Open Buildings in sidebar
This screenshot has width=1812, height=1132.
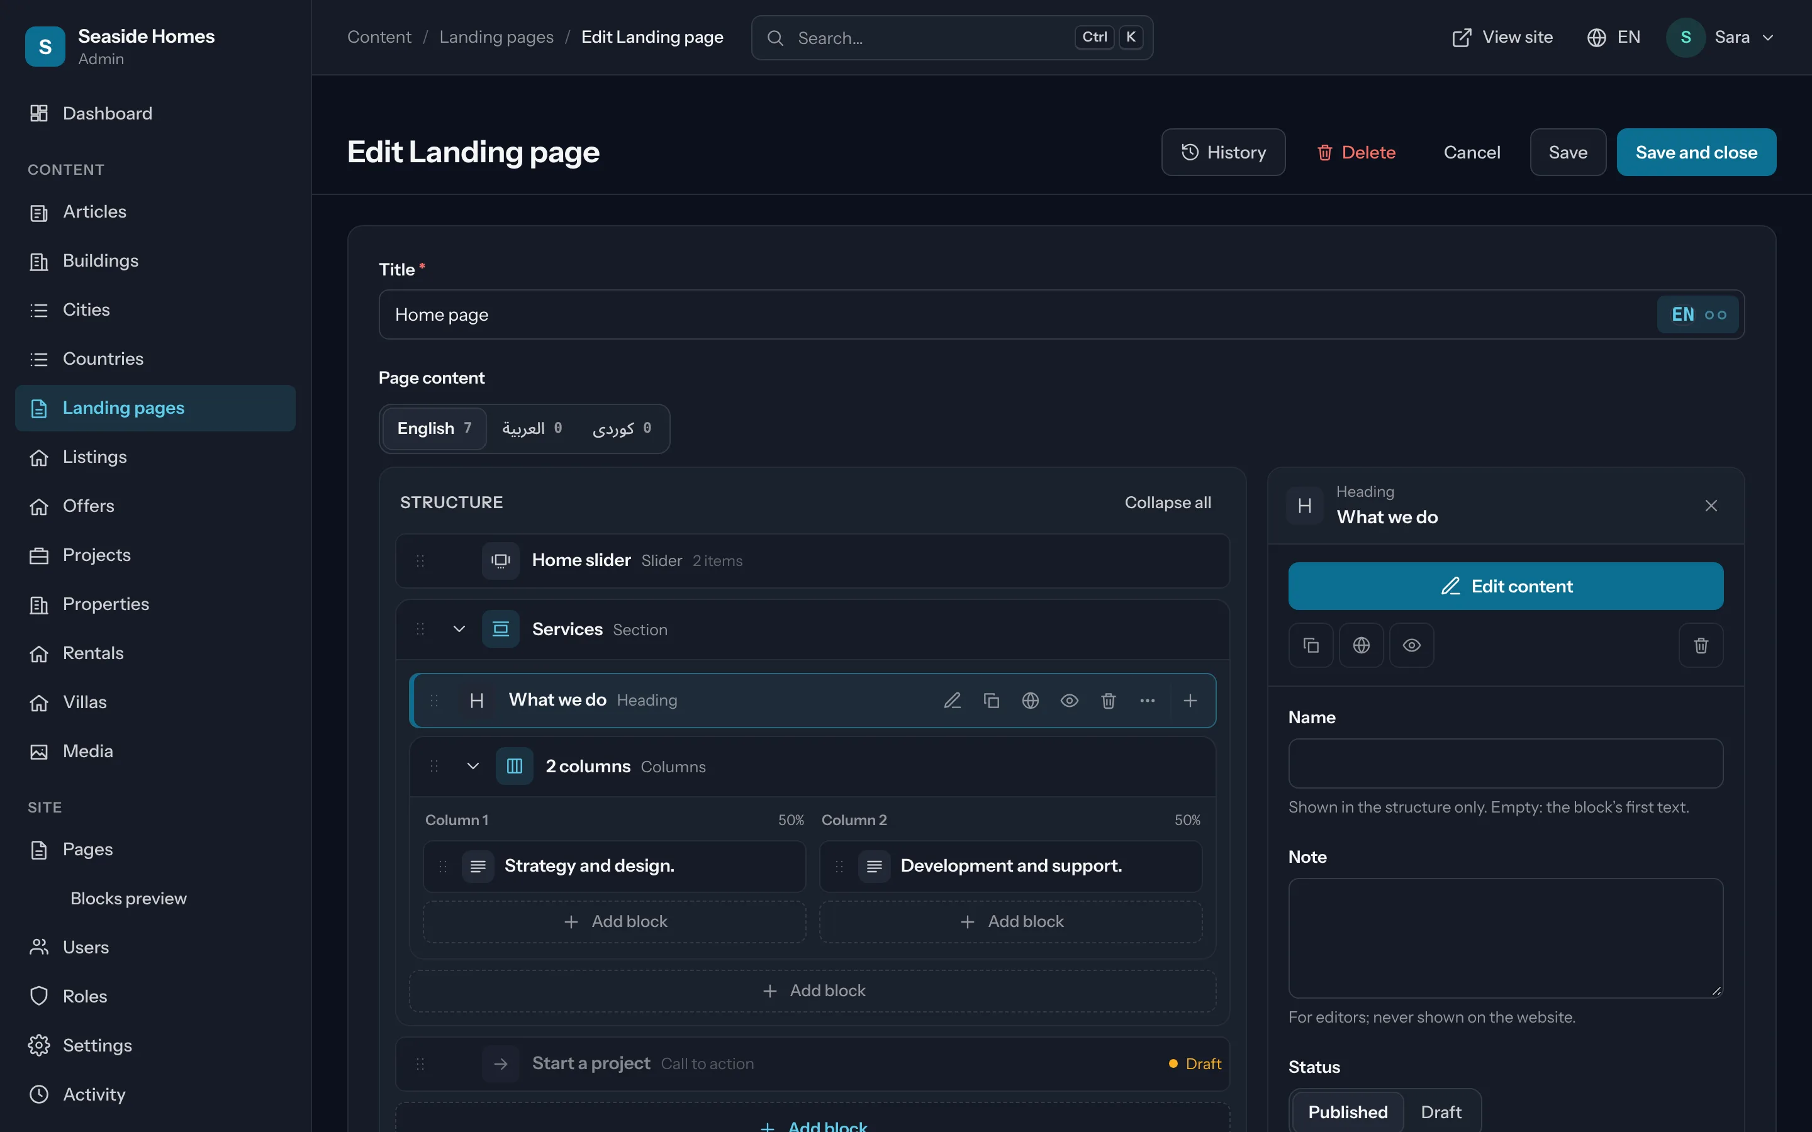pos(155,260)
